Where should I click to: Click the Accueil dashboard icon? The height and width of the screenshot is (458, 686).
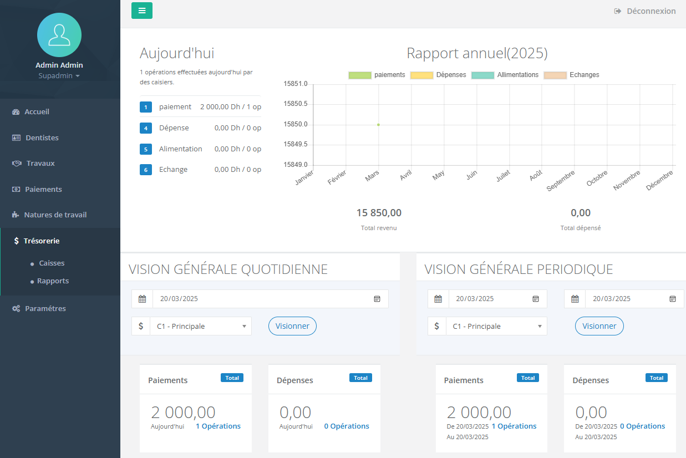click(x=16, y=112)
